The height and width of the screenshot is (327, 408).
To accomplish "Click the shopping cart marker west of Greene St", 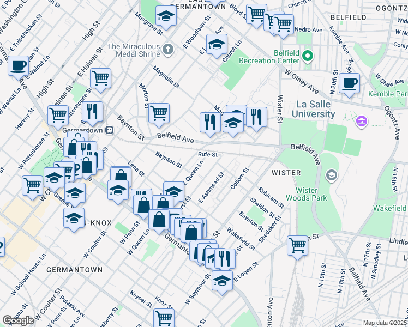I will (33, 187).
